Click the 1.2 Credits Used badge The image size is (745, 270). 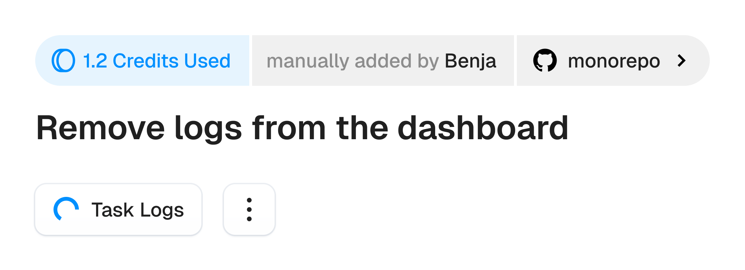click(x=142, y=60)
